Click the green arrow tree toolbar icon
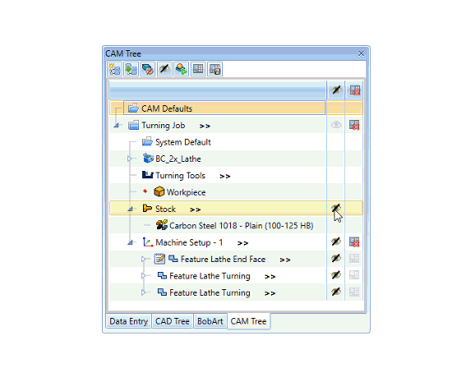Image resolution: width=452 pixels, height=382 pixels. (131, 69)
